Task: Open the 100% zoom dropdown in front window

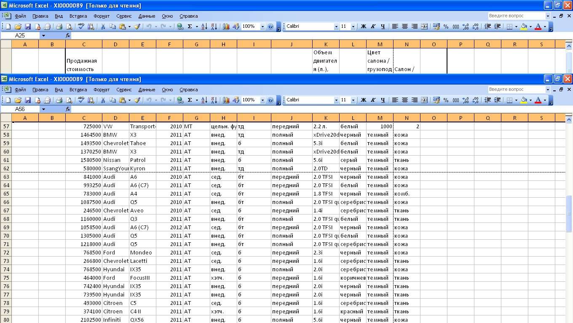Action: [x=262, y=100]
